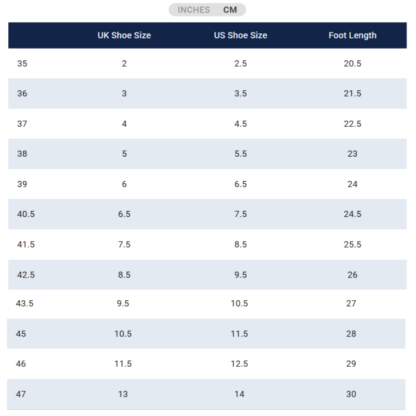Select the size 35 row label
416x416 pixels.
coord(22,64)
